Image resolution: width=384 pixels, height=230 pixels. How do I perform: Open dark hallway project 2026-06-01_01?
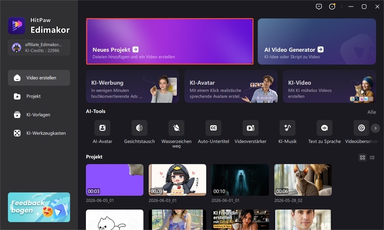tap(240, 180)
